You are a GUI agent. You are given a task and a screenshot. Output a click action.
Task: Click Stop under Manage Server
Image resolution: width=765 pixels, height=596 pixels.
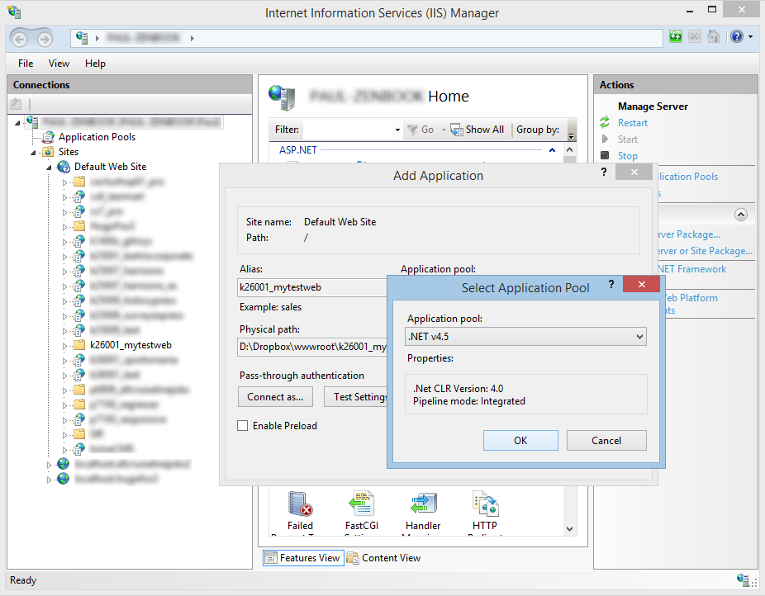627,156
